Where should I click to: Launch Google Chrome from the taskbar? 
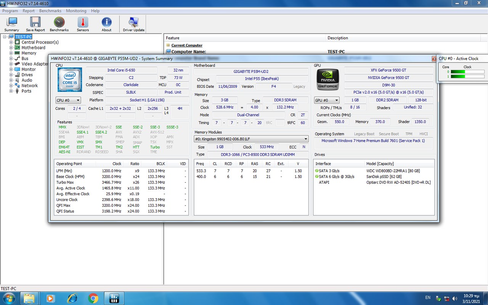click(x=93, y=298)
